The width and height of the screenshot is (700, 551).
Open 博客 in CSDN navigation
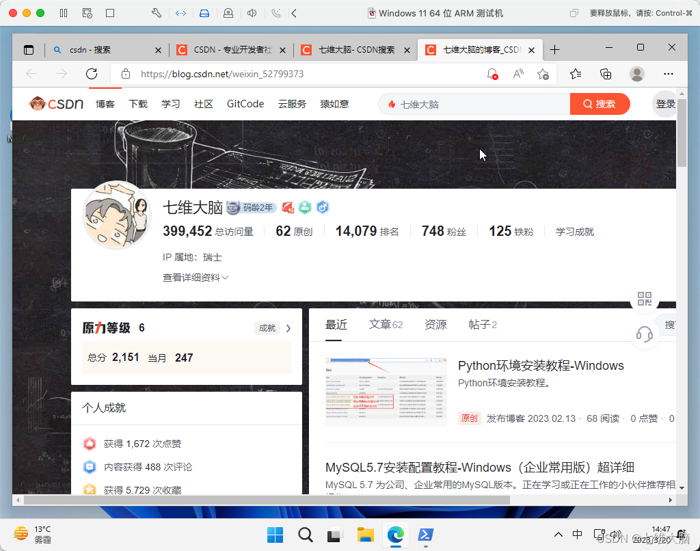[x=105, y=104]
